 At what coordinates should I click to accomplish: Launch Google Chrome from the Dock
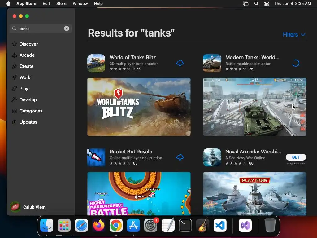click(116, 225)
